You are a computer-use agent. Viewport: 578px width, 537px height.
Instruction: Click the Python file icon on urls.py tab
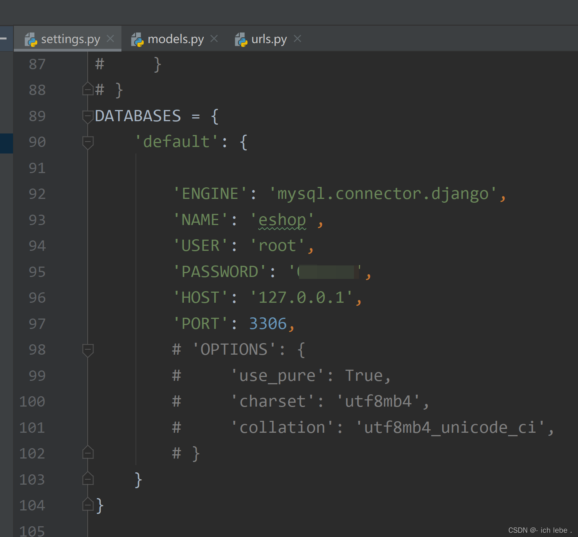coord(241,40)
